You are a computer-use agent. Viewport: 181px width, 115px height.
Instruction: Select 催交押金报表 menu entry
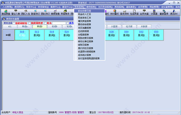89,21
